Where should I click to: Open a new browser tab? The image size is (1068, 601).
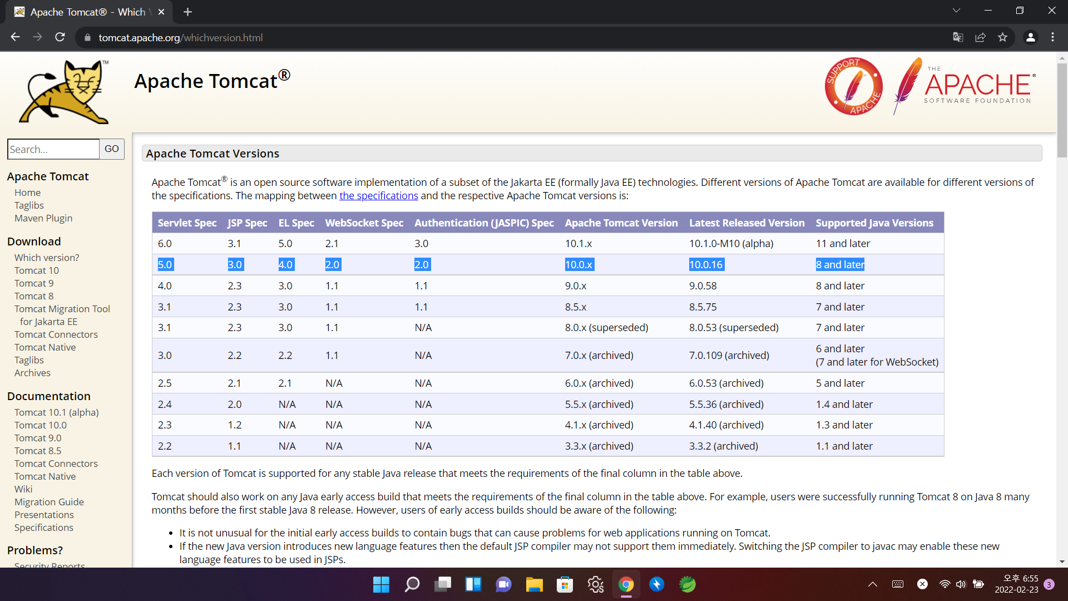pyautogui.click(x=187, y=12)
